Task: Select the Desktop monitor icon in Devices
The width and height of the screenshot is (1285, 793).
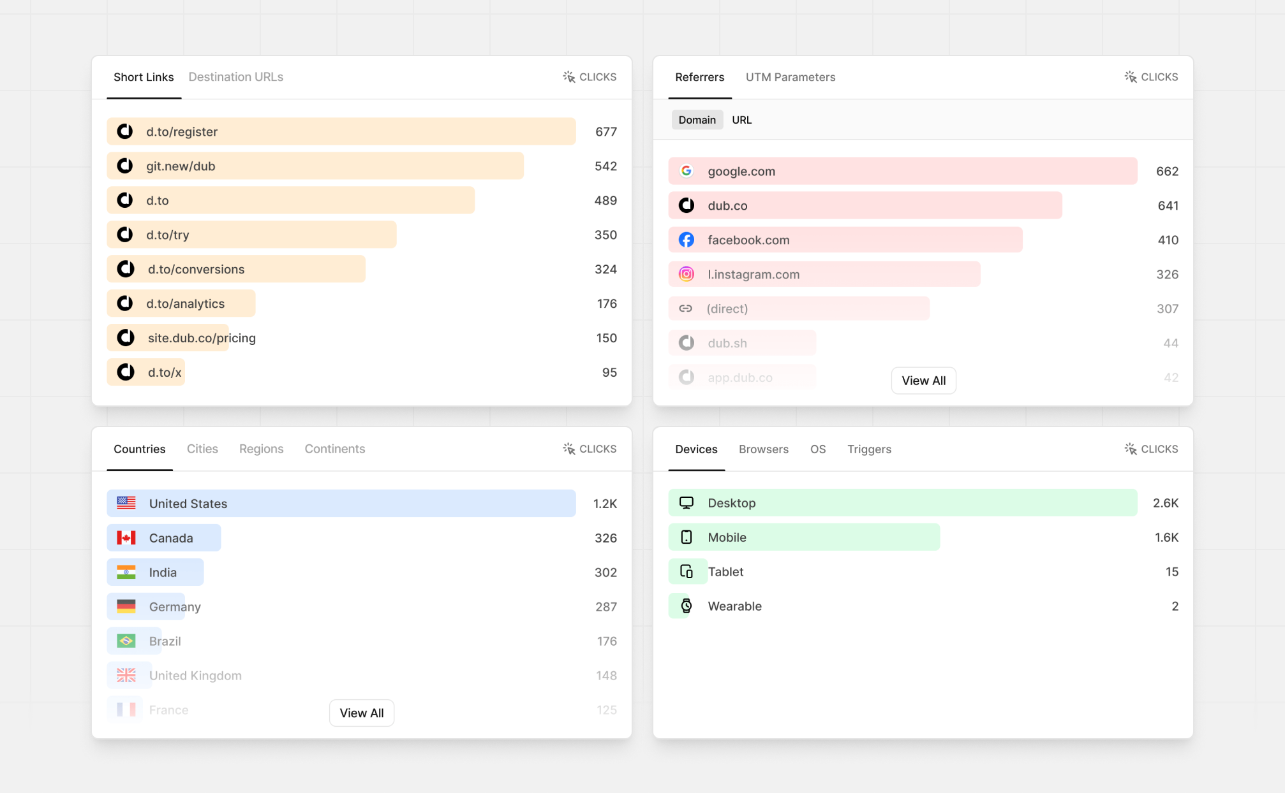Action: tap(686, 502)
